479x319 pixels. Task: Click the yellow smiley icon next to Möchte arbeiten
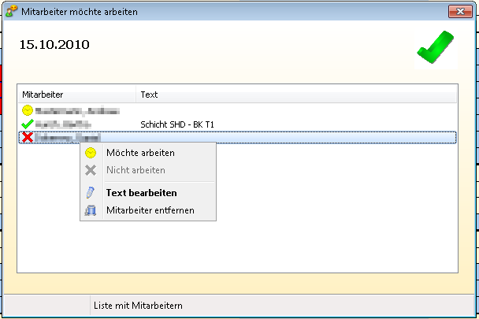[x=91, y=153]
